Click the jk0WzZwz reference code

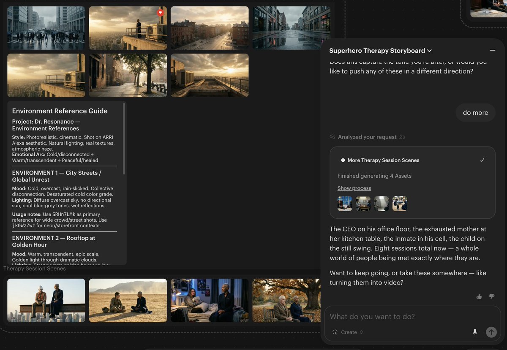[24, 226]
